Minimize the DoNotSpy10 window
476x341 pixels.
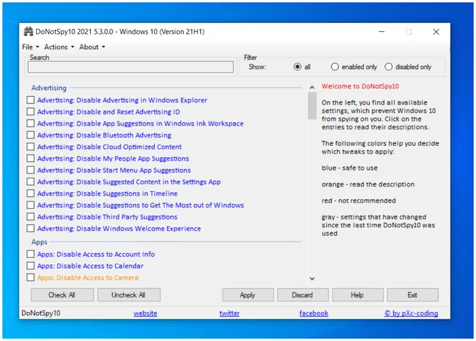click(x=381, y=31)
